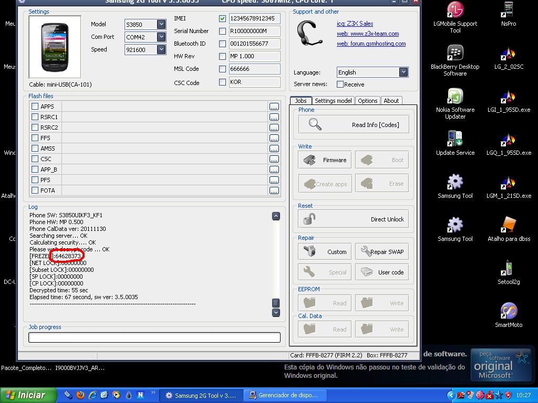Browse file for CSC row
The height and width of the screenshot is (403, 538).
coord(274,159)
